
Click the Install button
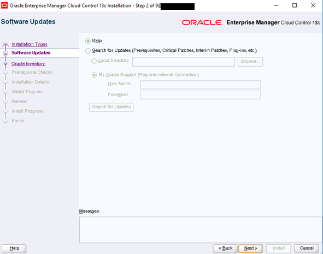tap(279, 249)
